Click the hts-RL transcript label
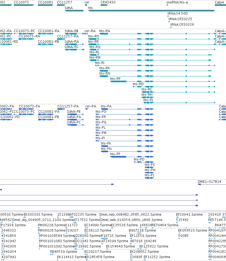Image resolution: width=226 pixels, height=261 pixels. click(95, 52)
